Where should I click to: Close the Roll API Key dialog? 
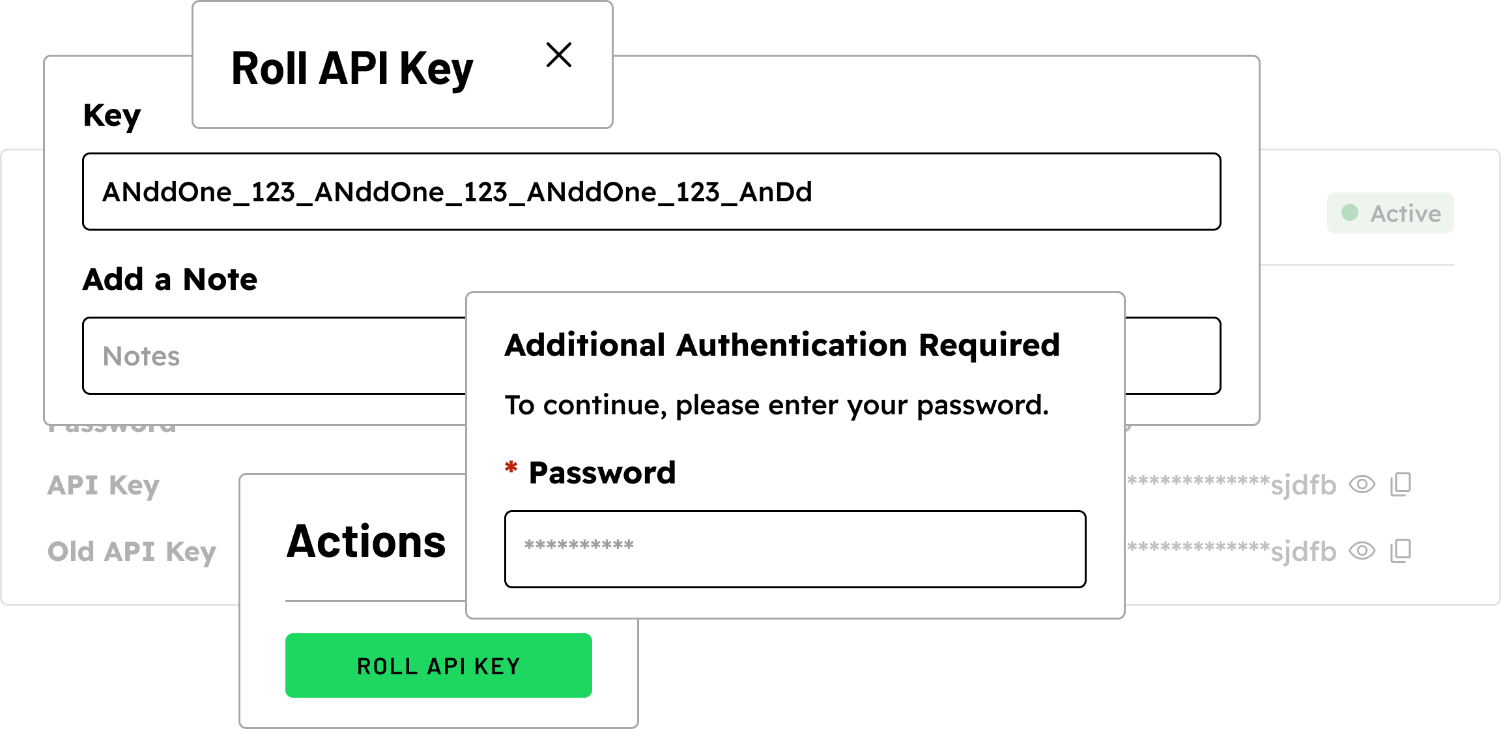tap(559, 55)
